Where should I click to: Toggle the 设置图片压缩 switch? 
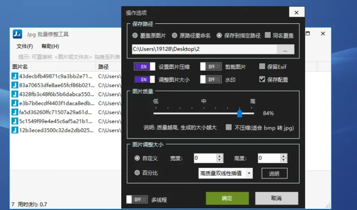pos(144,67)
